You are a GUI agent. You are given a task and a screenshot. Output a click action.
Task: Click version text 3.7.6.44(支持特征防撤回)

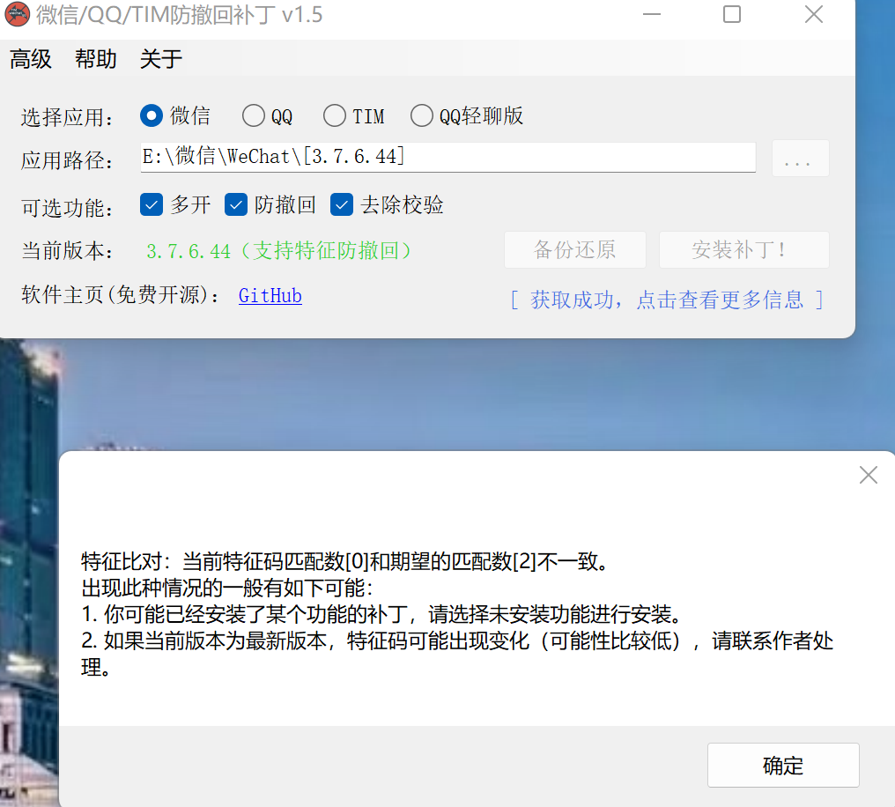(x=278, y=250)
